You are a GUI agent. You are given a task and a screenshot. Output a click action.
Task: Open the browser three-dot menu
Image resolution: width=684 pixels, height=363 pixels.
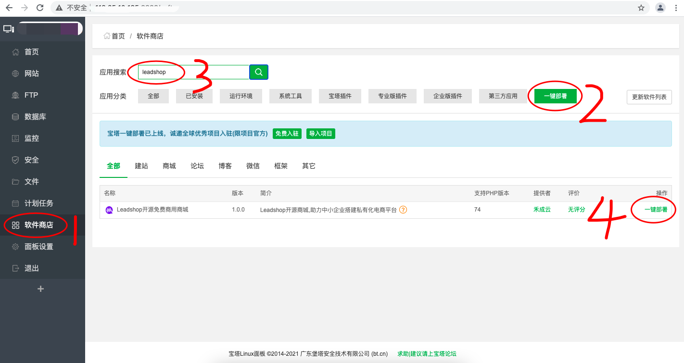coord(676,8)
